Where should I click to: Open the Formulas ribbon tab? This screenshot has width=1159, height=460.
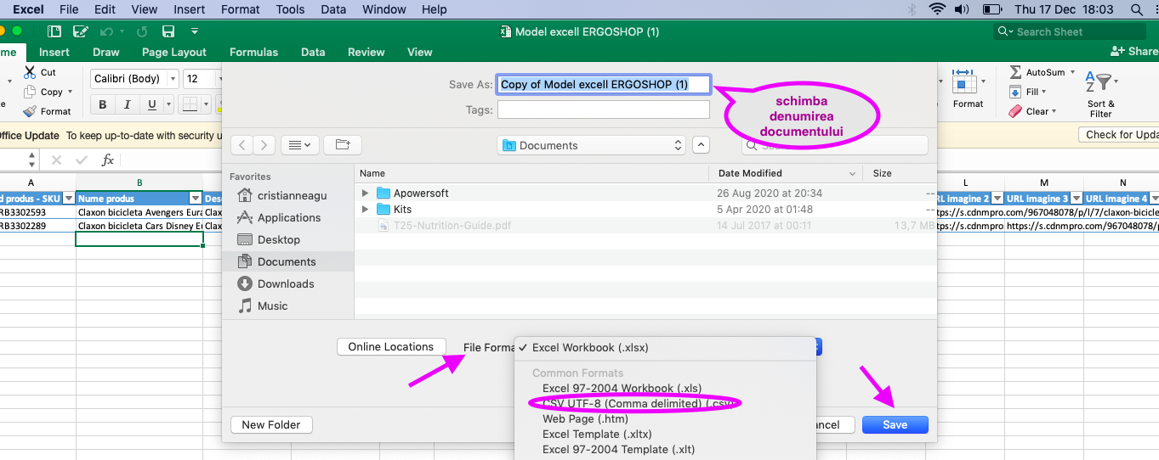[x=253, y=52]
